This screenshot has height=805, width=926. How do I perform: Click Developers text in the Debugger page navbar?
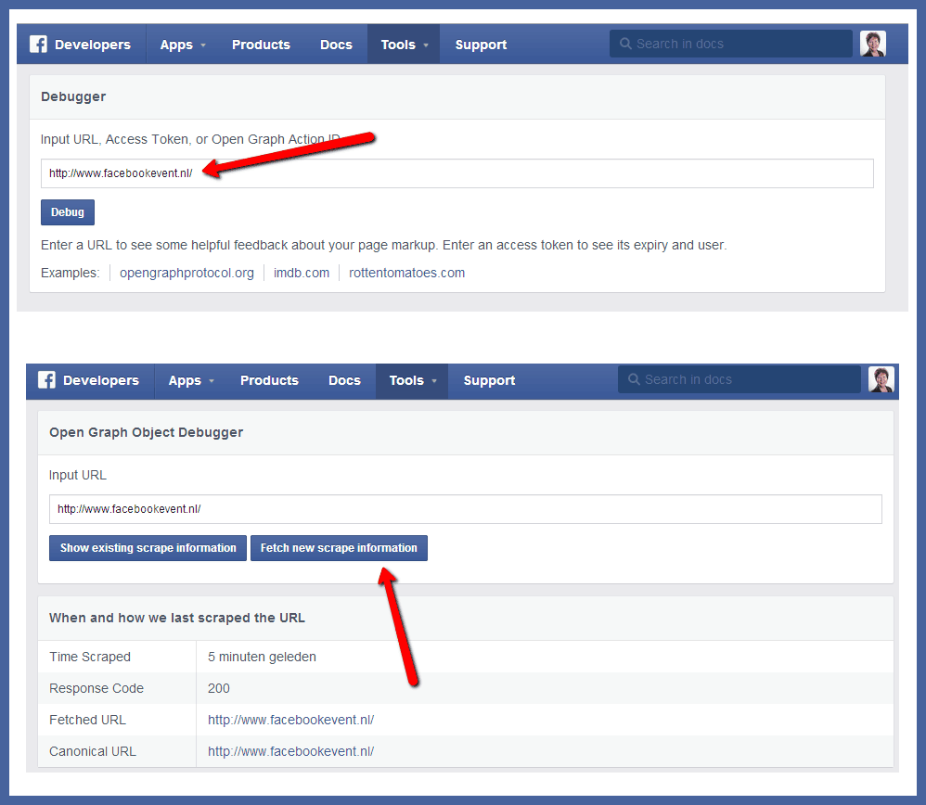93,45
